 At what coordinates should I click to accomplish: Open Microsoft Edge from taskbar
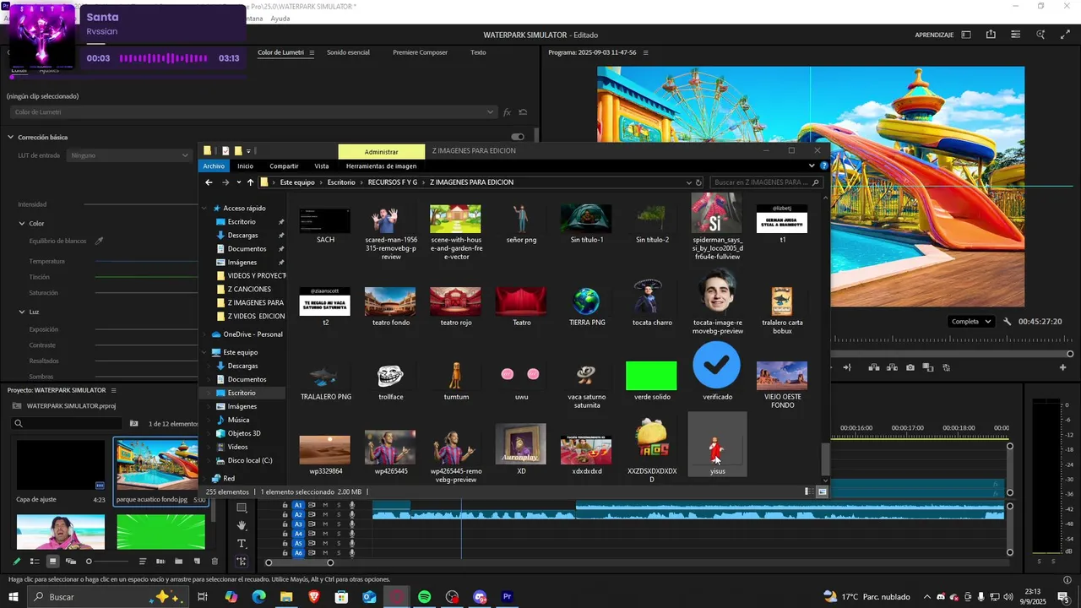258,597
